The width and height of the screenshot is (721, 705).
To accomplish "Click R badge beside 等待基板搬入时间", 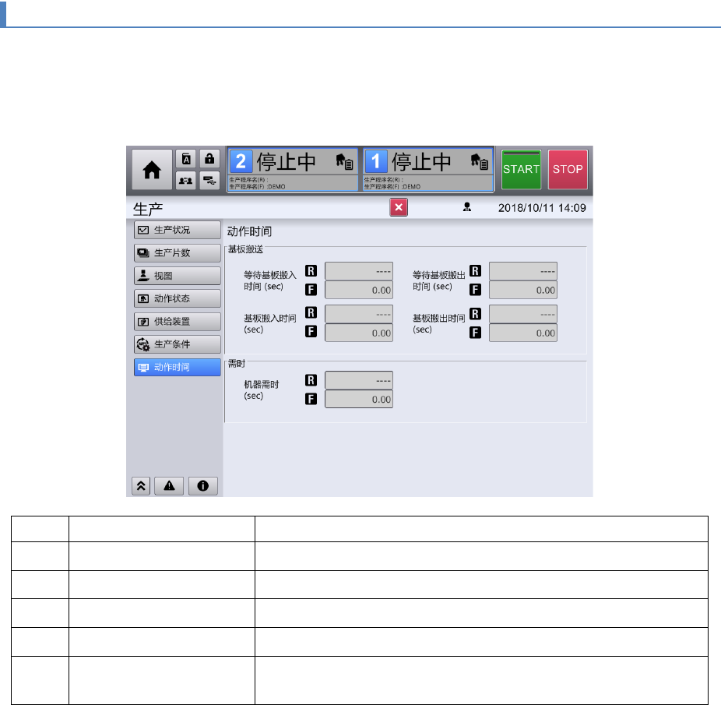I will point(311,270).
